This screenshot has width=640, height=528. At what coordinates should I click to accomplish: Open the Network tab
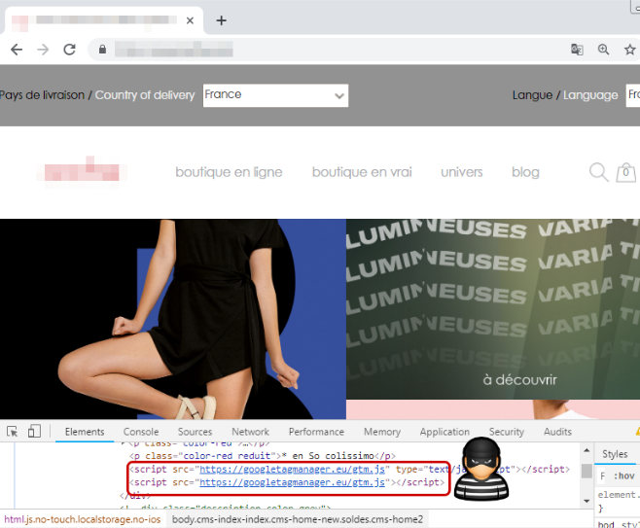pos(250,432)
